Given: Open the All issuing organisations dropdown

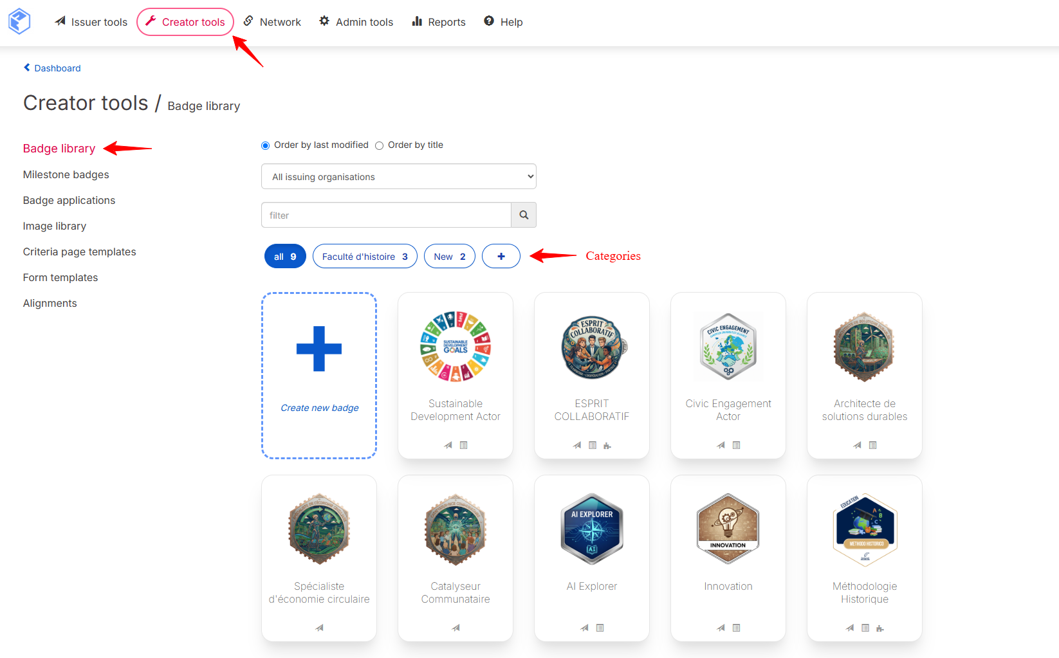Looking at the screenshot, I should (399, 176).
